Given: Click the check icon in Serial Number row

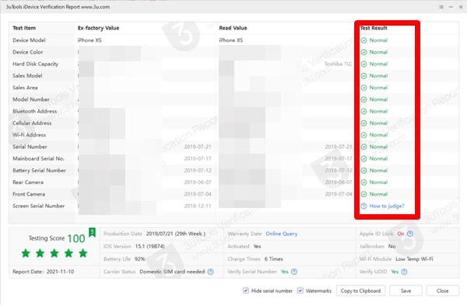Looking at the screenshot, I should point(363,147).
